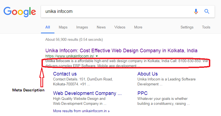
Task: Select the All tab
Action: (48, 27)
